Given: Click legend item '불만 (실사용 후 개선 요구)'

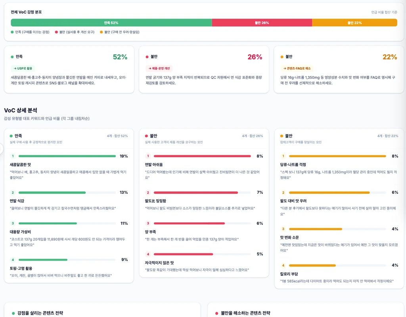Looking at the screenshot, I should (75, 32).
